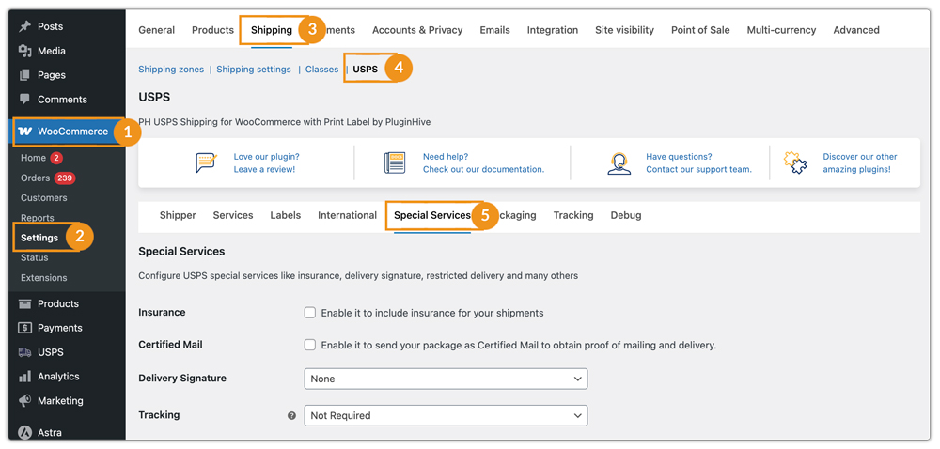Switch to the Tracking sub-tab
This screenshot has width=940, height=449.
(x=573, y=215)
